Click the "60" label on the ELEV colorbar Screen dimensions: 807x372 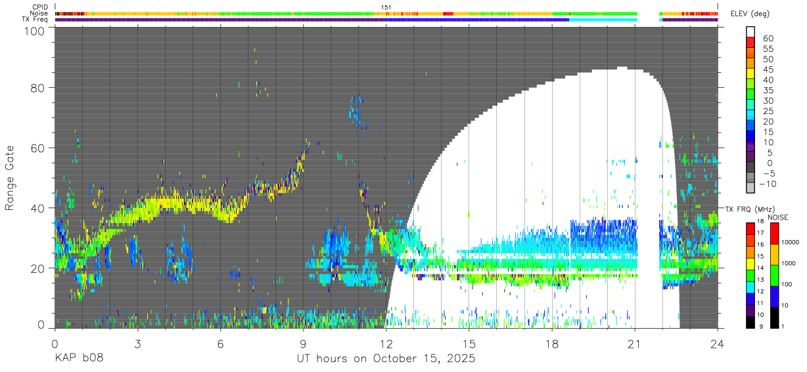(770, 38)
